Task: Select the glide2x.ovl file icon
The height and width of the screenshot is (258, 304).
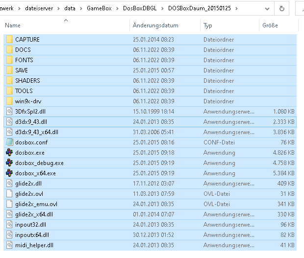Action: [x=9, y=193]
